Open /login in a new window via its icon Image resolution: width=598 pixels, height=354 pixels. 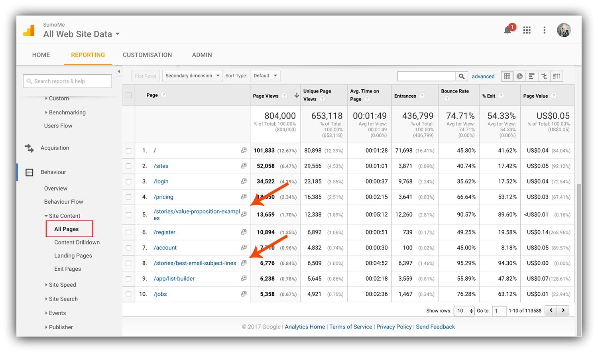tap(244, 181)
